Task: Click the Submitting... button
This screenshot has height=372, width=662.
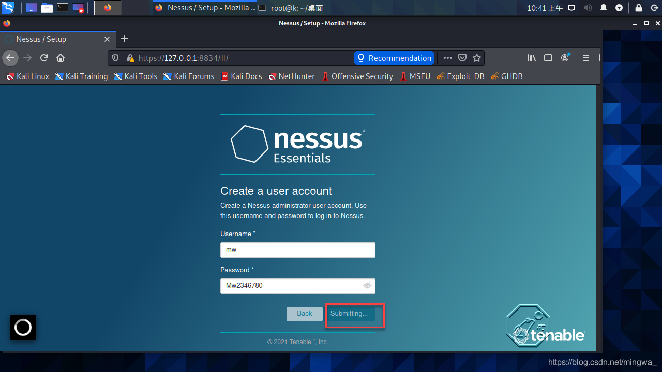Action: [x=350, y=314]
